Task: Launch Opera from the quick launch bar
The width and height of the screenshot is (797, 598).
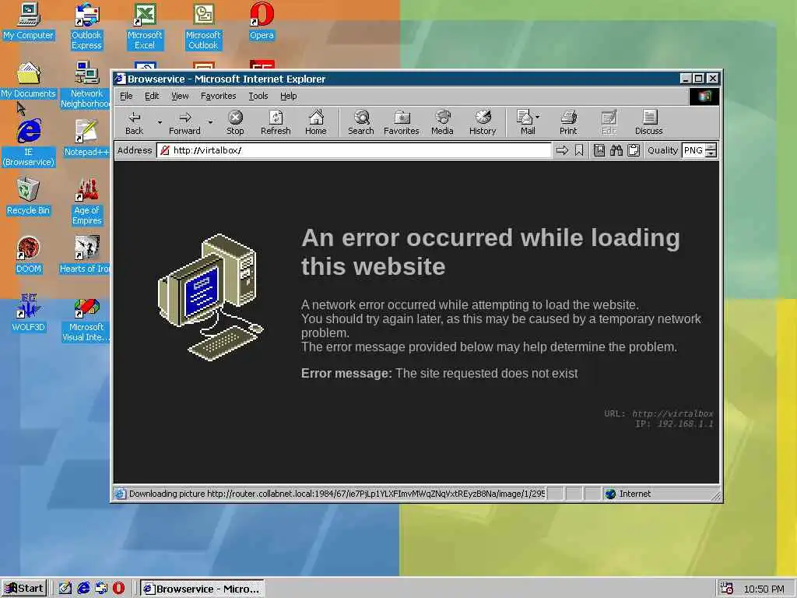Action: coord(118,589)
